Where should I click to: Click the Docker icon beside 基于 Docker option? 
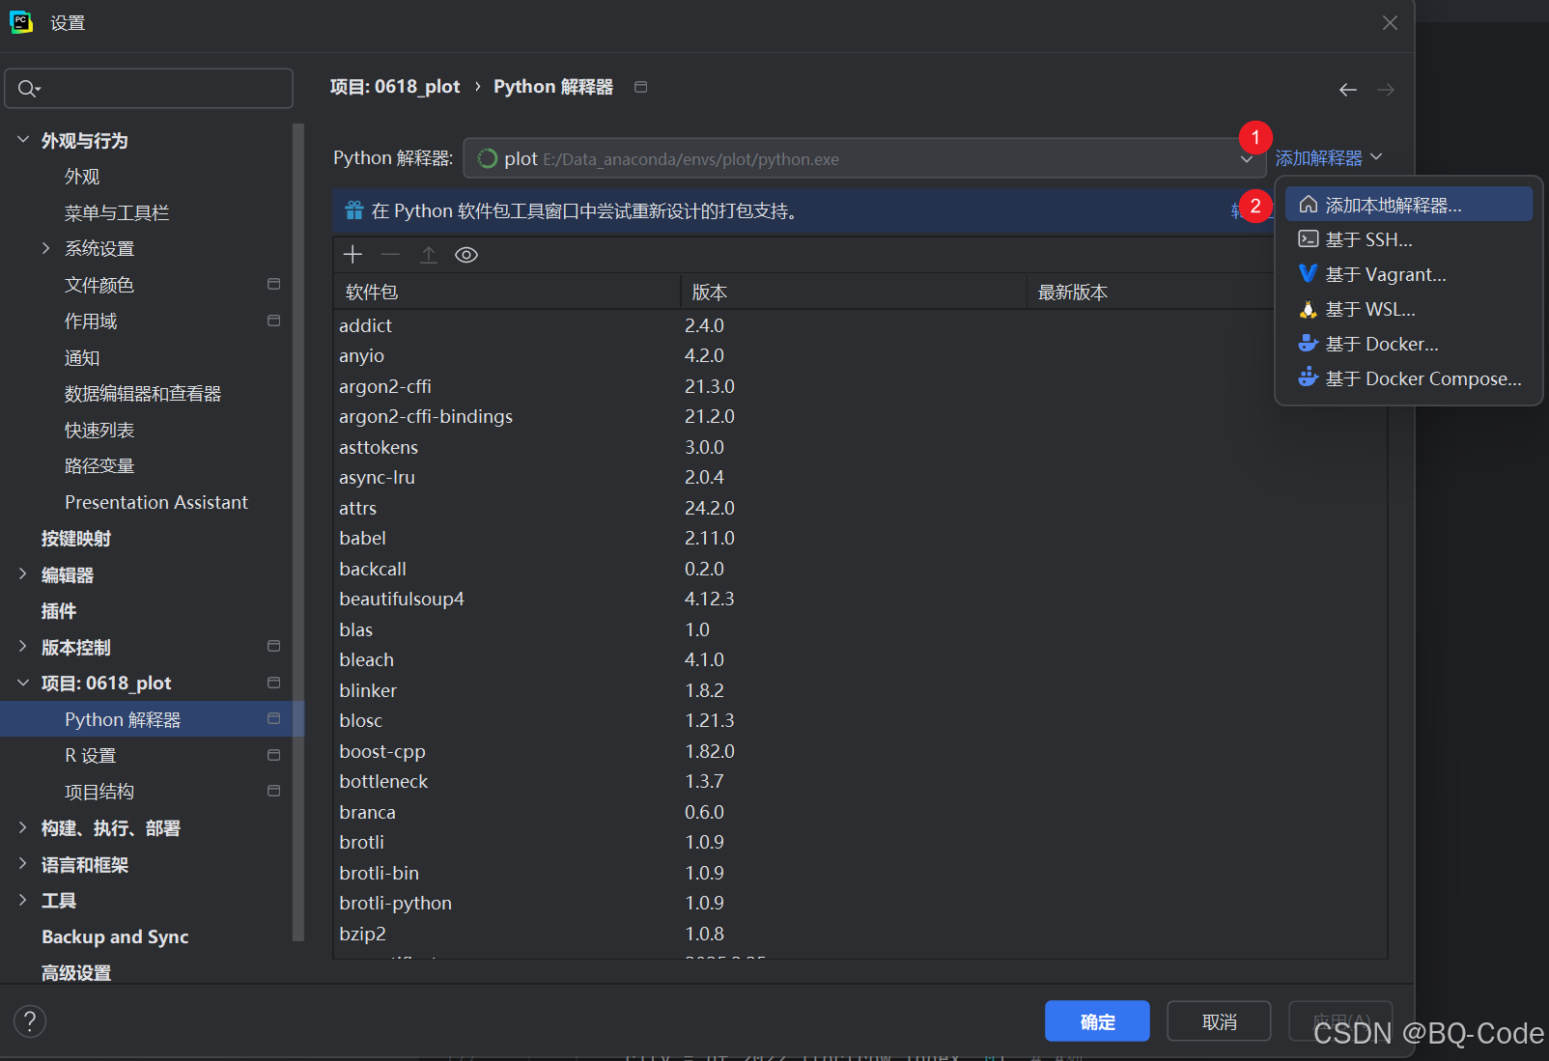[x=1309, y=343]
